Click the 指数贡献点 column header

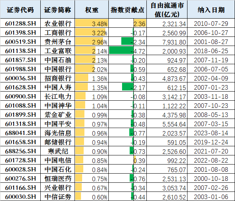[x=127, y=9]
